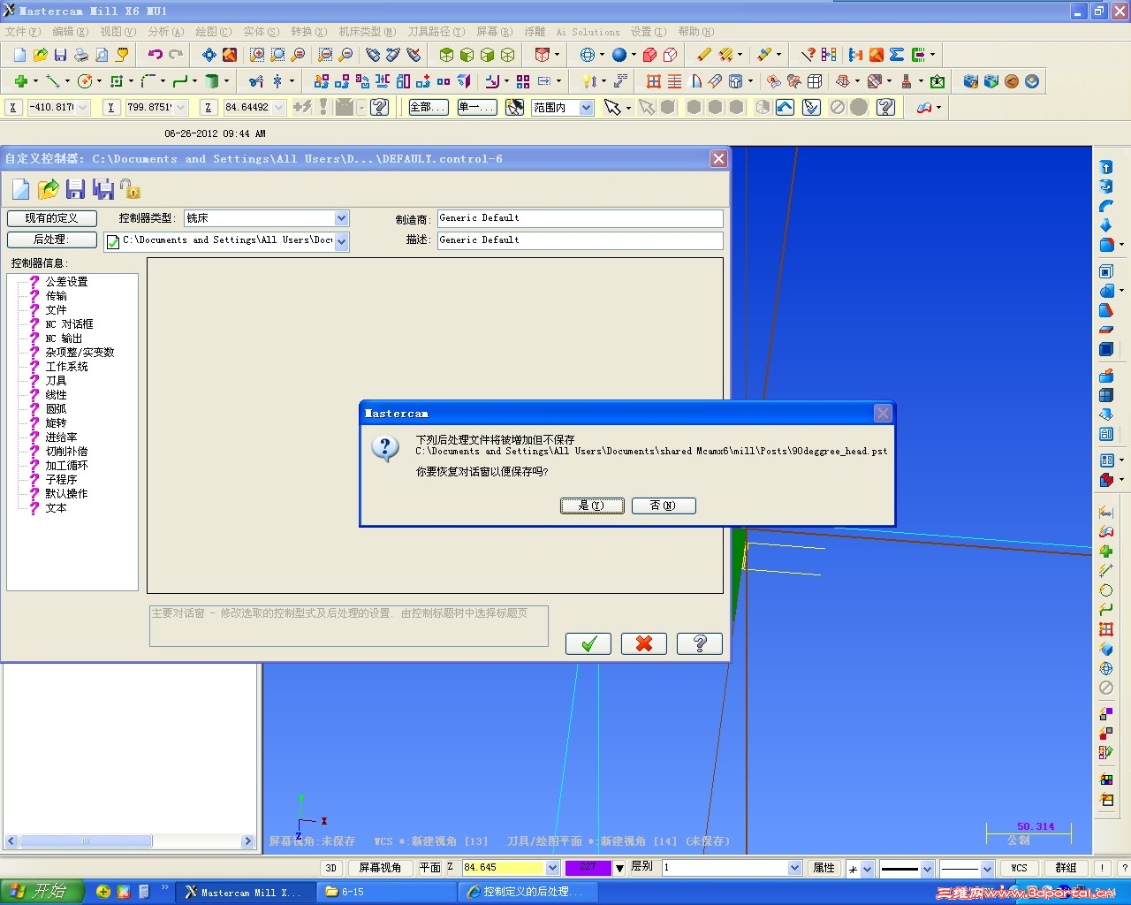Click the Save As icon in controller dialog
Image resolution: width=1131 pixels, height=905 pixels.
pos(103,189)
